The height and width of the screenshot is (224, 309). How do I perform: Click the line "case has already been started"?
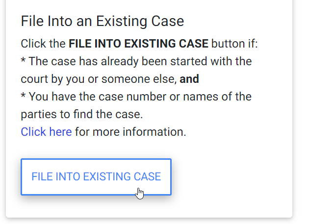coord(136,61)
